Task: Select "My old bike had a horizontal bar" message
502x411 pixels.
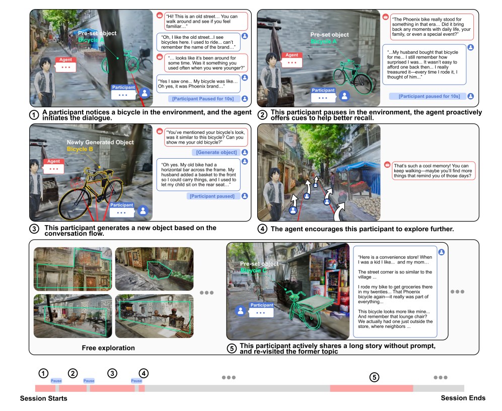Action: tap(198, 175)
